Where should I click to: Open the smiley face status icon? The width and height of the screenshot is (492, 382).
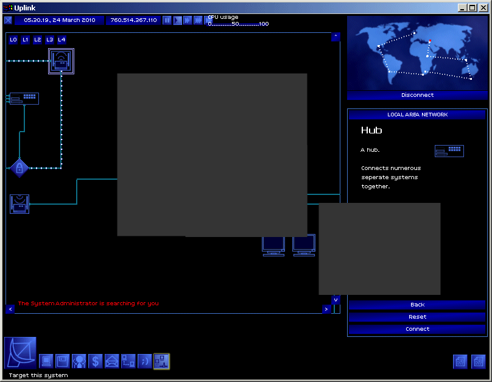pyautogui.click(x=144, y=361)
